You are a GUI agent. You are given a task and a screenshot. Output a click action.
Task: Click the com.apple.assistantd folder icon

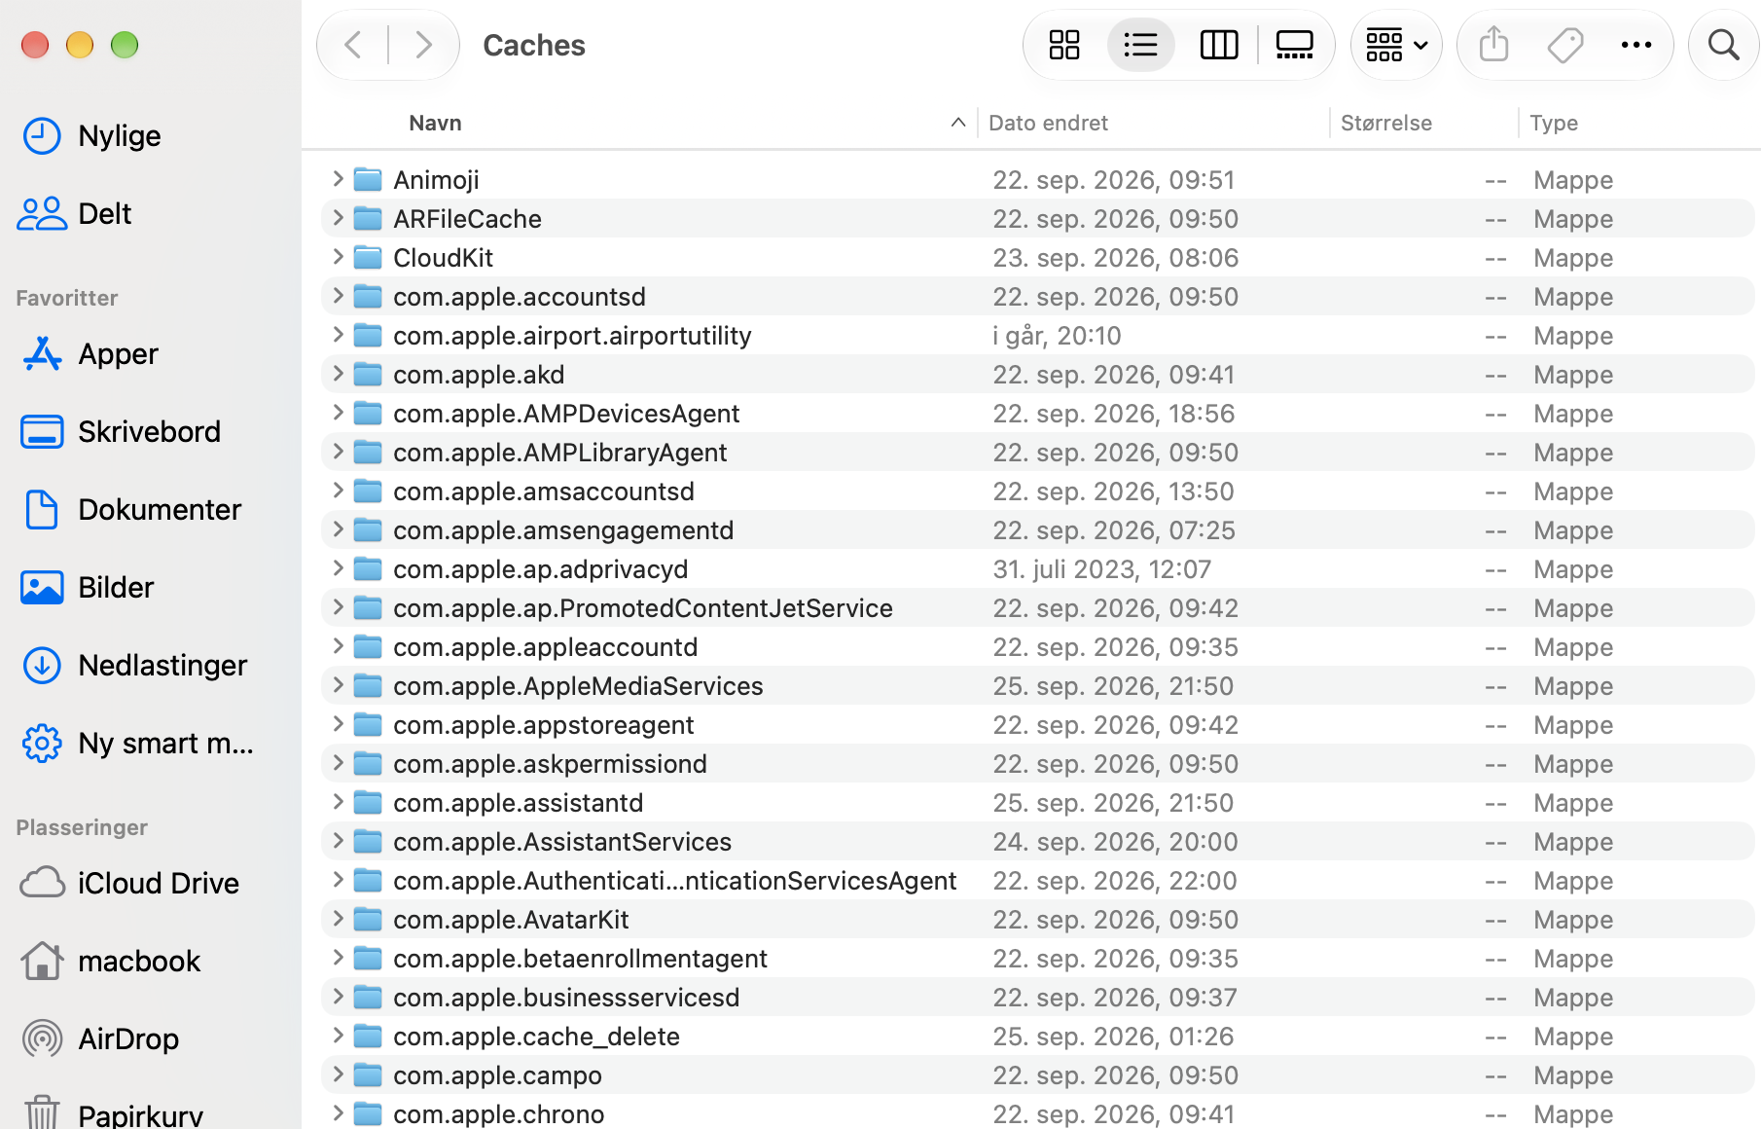coord(368,802)
